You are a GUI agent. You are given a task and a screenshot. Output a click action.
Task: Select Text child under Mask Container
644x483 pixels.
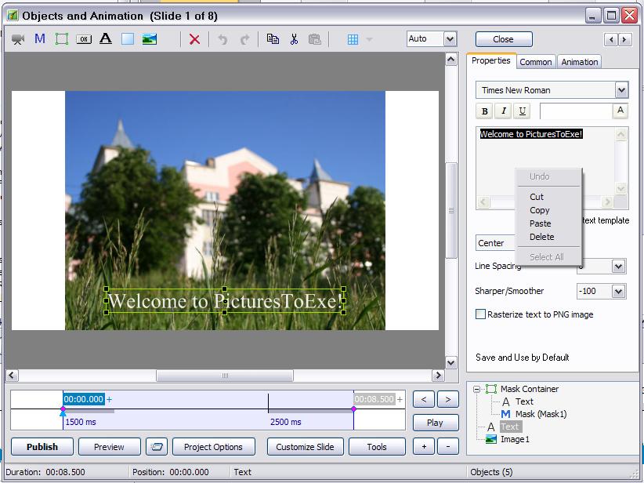point(524,401)
